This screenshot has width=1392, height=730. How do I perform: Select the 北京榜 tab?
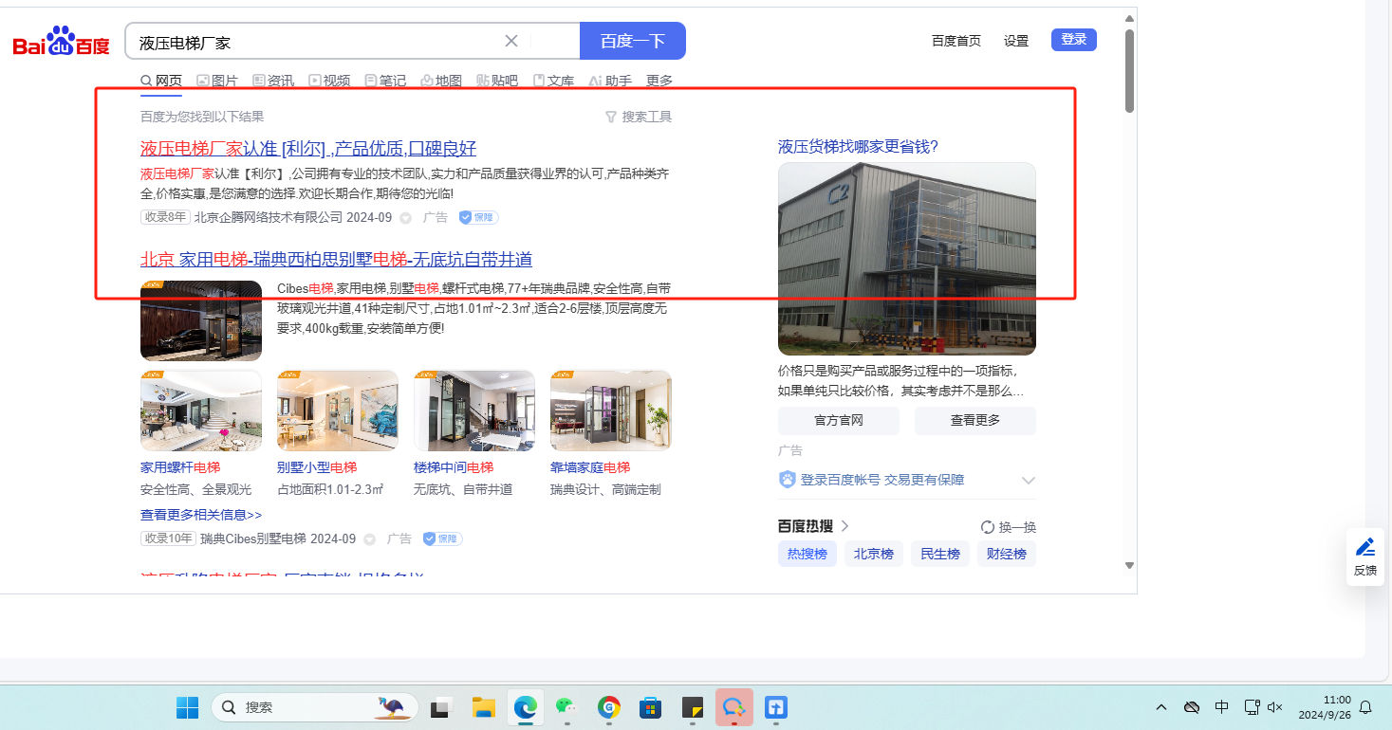pos(874,554)
